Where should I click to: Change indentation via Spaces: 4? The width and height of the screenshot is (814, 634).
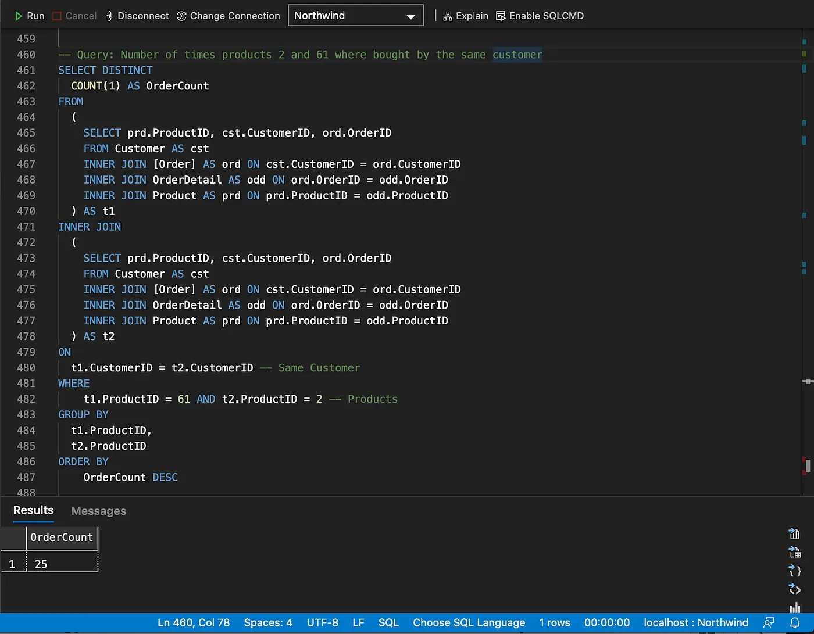click(x=268, y=623)
